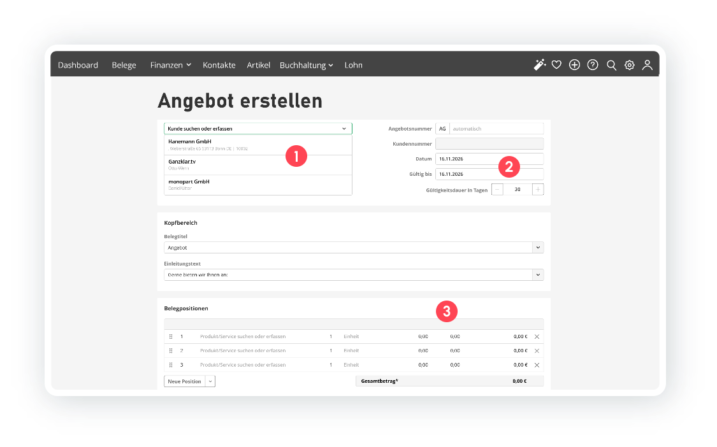Delete position 3 using the X icon

pos(537,365)
